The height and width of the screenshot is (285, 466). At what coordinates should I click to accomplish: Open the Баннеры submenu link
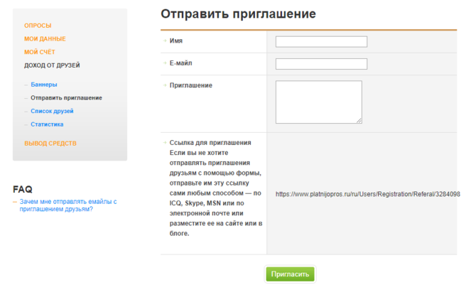coord(44,85)
